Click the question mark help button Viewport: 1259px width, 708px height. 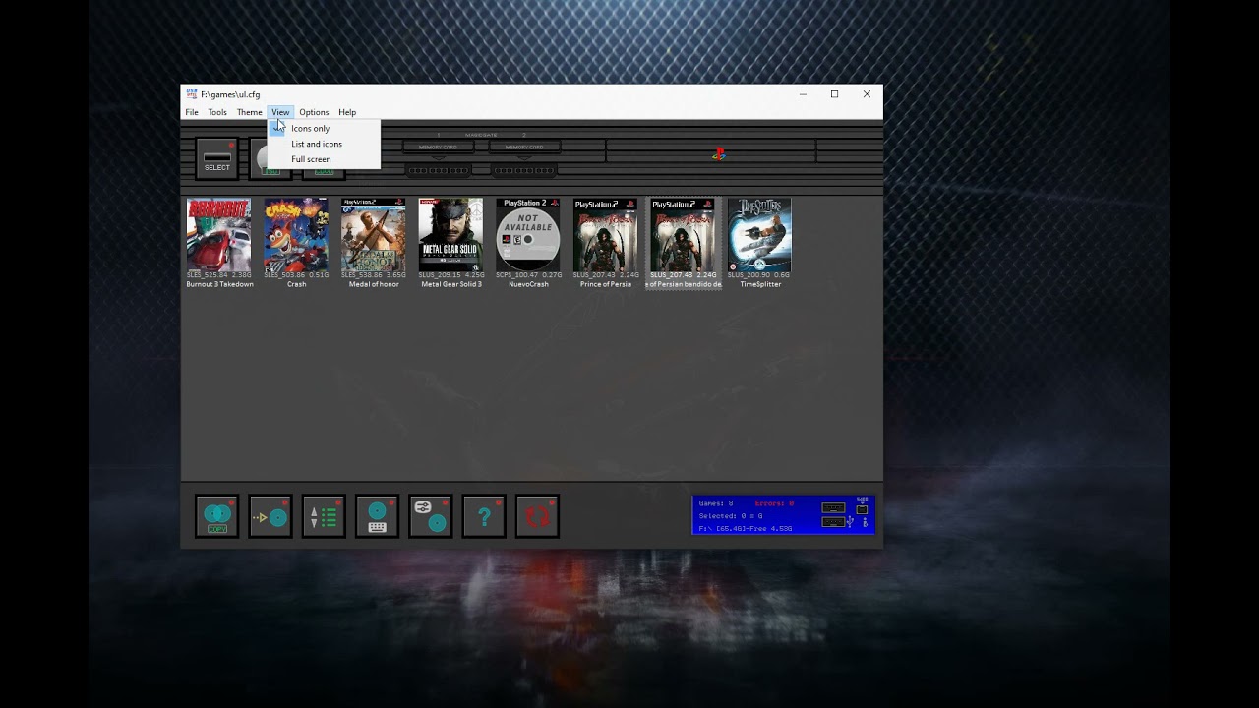[x=484, y=516]
